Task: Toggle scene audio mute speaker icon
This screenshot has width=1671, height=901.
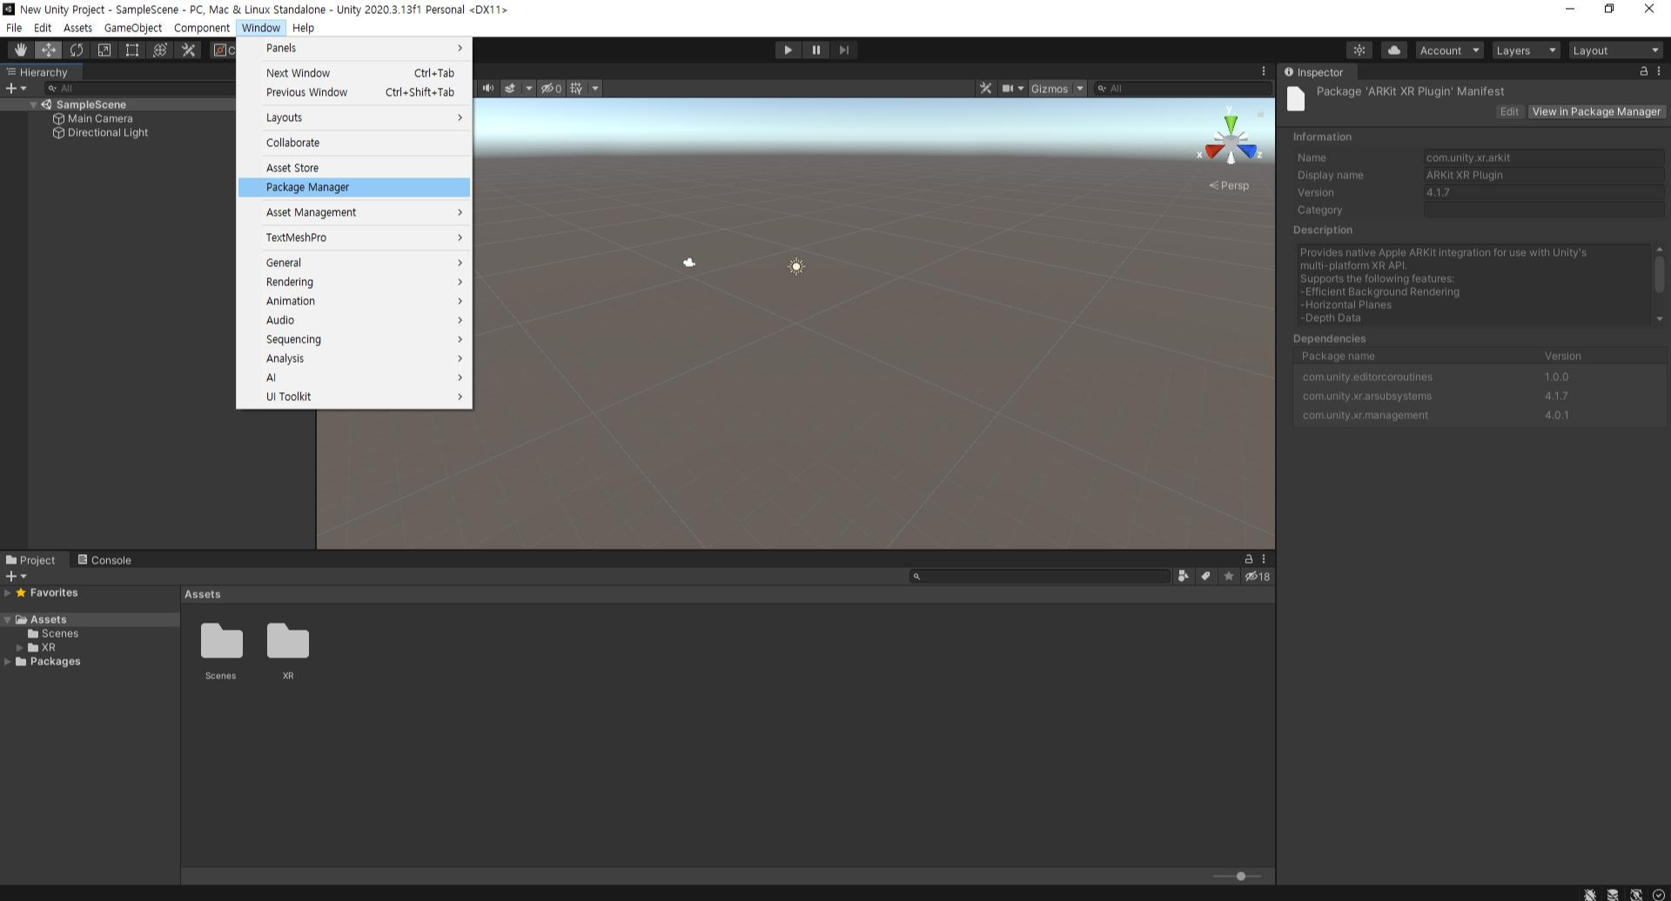Action: click(x=487, y=88)
